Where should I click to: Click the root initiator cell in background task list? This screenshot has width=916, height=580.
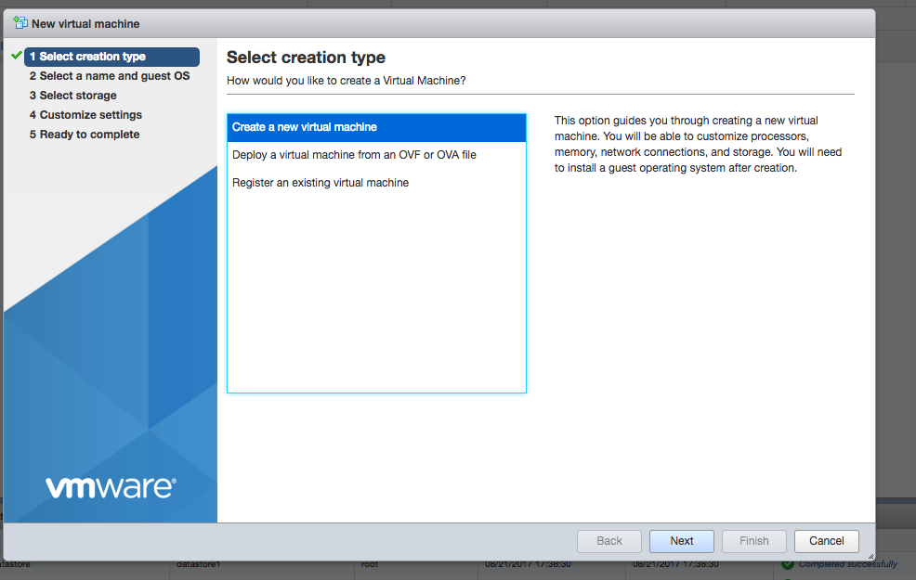[369, 564]
